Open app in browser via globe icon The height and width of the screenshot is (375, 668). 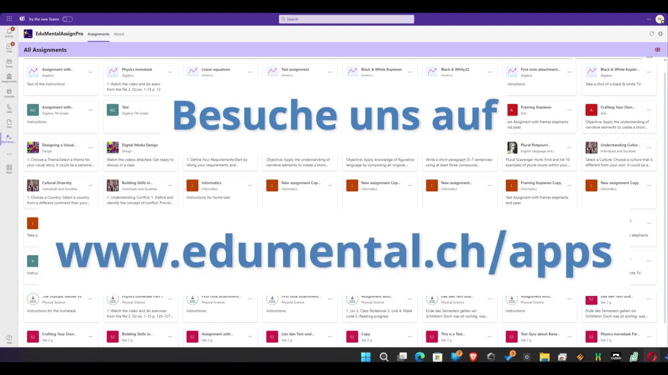coord(660,34)
